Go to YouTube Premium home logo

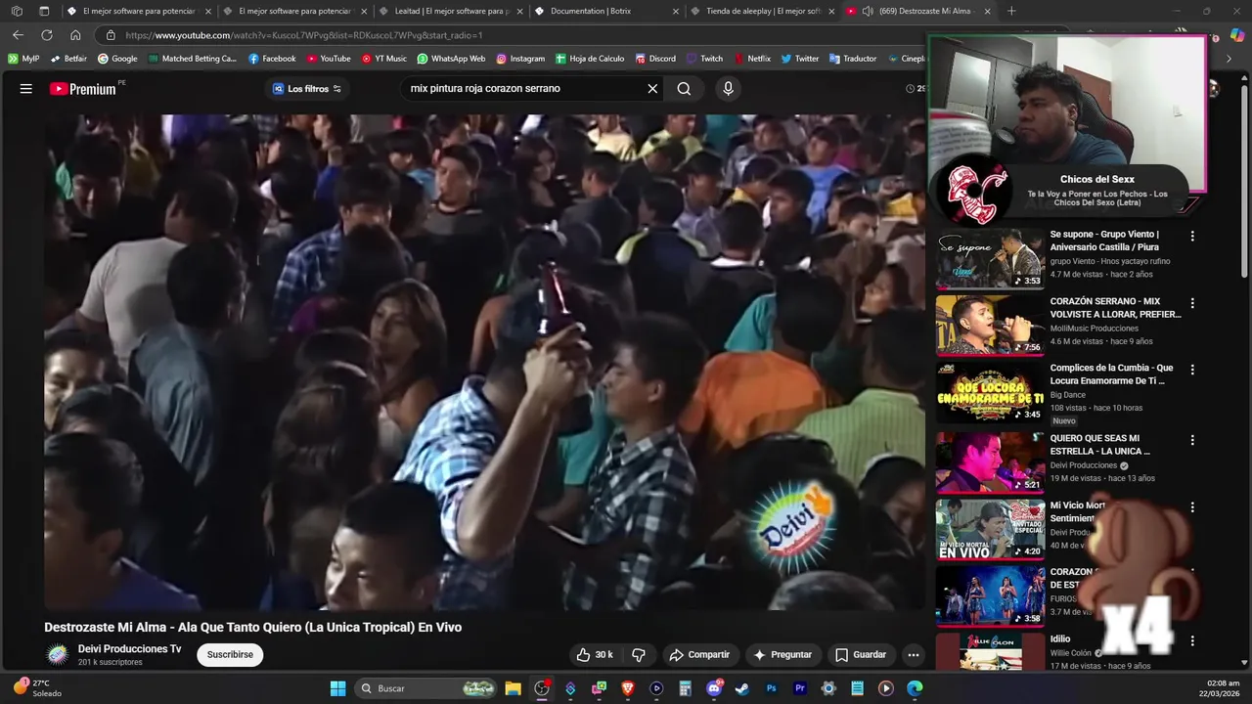tap(84, 89)
